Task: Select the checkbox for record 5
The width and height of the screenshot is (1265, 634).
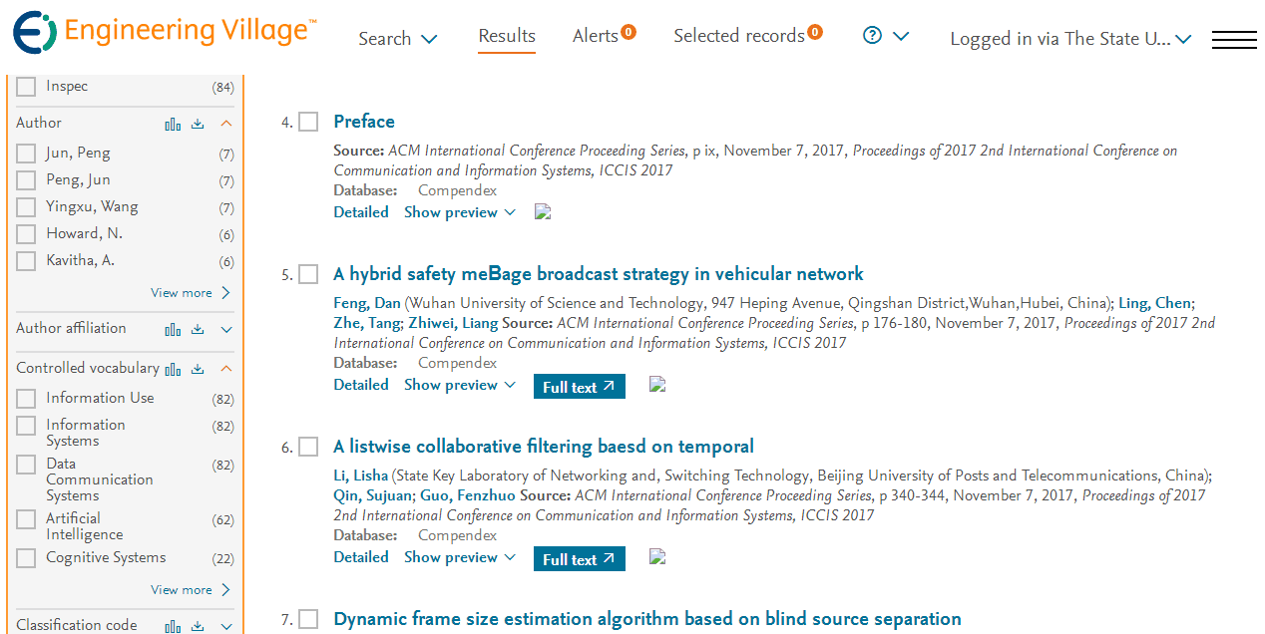Action: coord(308,274)
